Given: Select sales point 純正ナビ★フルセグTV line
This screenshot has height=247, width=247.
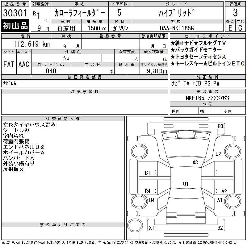Looking at the screenshot, I should point(198,43).
